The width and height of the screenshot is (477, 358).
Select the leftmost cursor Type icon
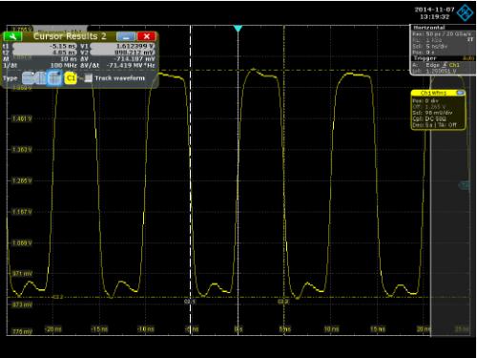[x=28, y=78]
